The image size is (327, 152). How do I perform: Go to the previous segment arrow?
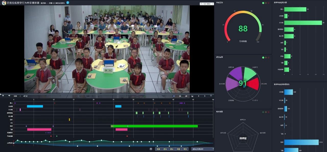198,96
